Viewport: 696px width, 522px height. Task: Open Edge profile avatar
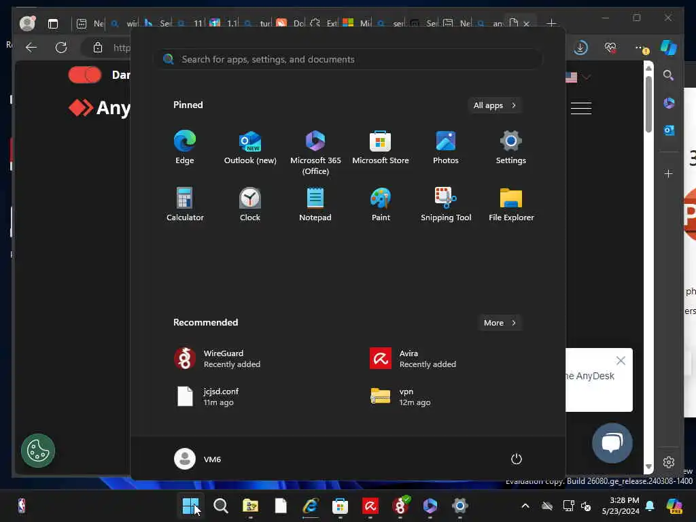click(x=27, y=23)
